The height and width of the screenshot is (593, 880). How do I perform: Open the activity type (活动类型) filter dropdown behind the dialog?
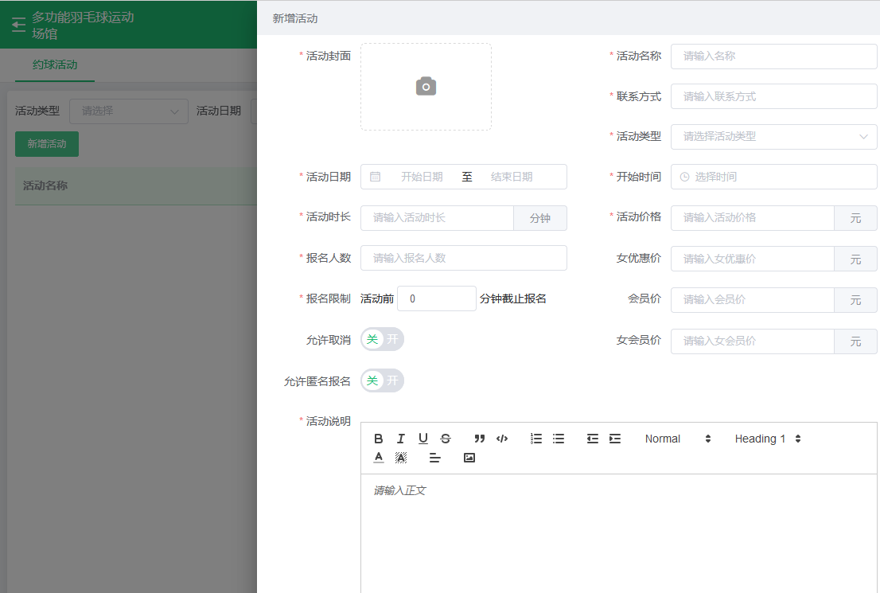pos(129,111)
